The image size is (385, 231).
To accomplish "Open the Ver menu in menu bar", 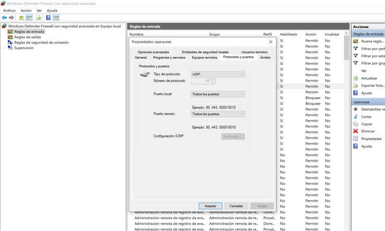I will click(x=39, y=11).
